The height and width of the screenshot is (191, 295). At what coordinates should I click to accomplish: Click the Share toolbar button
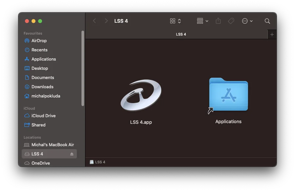coord(218,21)
